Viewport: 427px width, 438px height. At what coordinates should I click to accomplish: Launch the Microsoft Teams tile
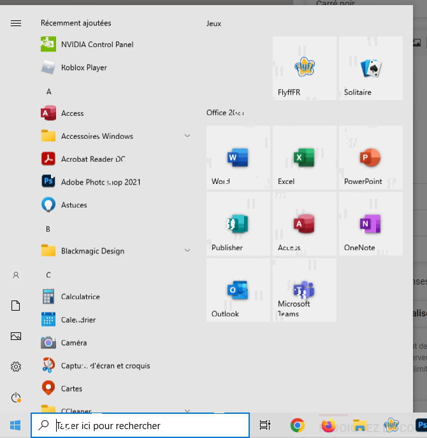pyautogui.click(x=305, y=290)
